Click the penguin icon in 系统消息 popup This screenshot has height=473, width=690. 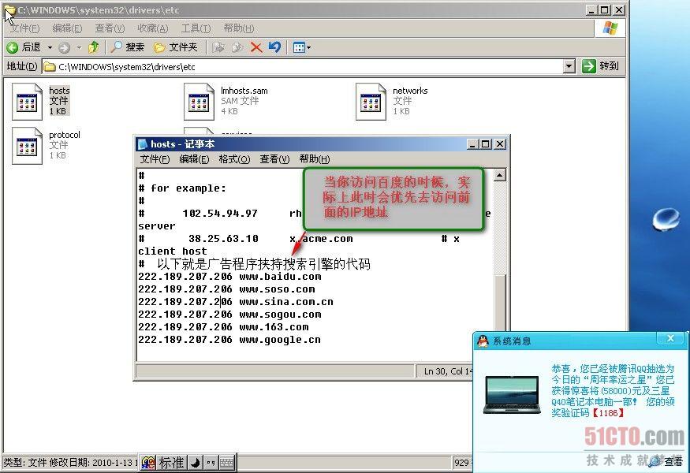click(x=483, y=341)
